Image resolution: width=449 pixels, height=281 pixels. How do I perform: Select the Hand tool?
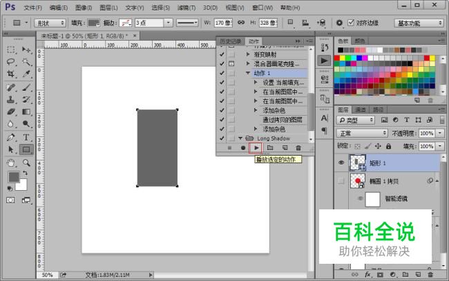tap(11, 163)
